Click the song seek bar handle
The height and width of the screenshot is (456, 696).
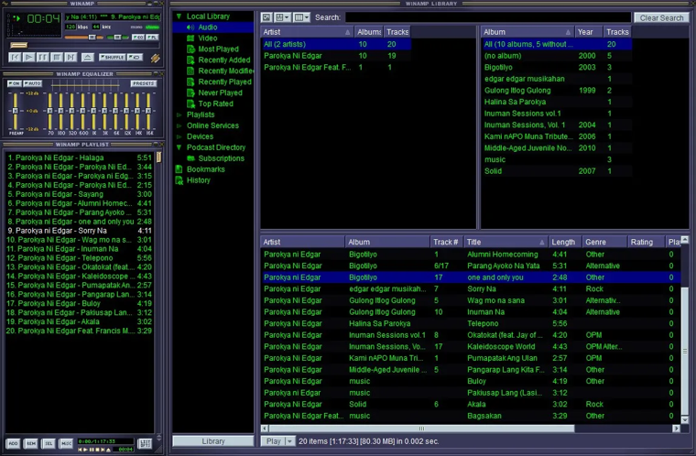(x=18, y=45)
